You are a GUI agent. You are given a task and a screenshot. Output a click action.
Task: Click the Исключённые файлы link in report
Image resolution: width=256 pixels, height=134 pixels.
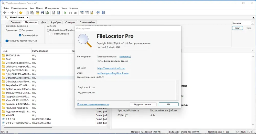tap(163, 111)
